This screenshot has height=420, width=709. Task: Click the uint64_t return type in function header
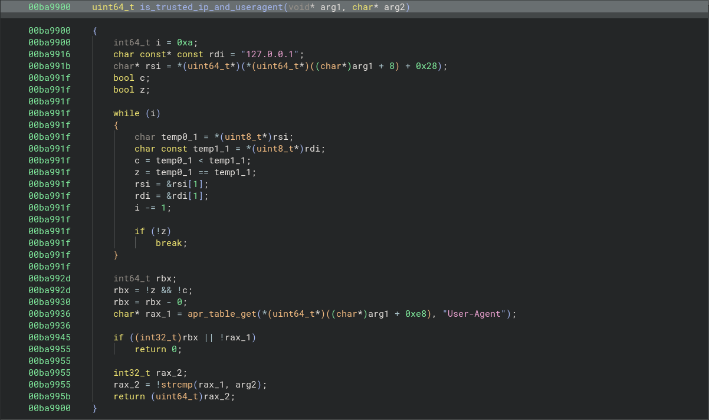(x=113, y=7)
